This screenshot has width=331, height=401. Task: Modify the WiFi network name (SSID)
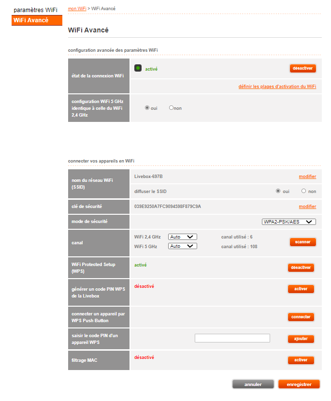[307, 177]
